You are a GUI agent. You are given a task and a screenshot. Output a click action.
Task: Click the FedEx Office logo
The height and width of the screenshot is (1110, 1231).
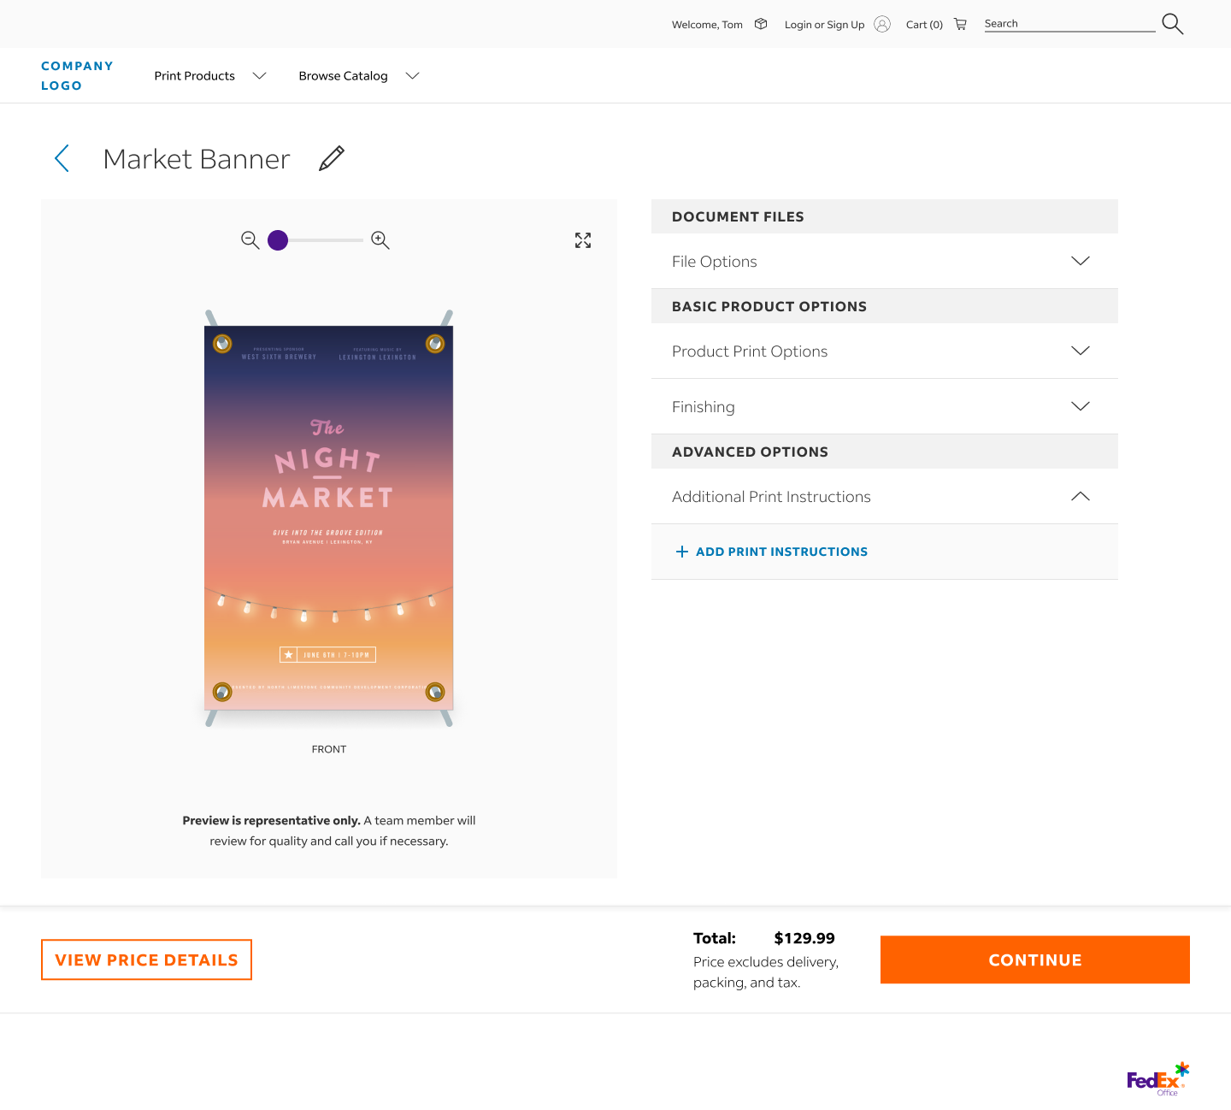pos(1158,1079)
